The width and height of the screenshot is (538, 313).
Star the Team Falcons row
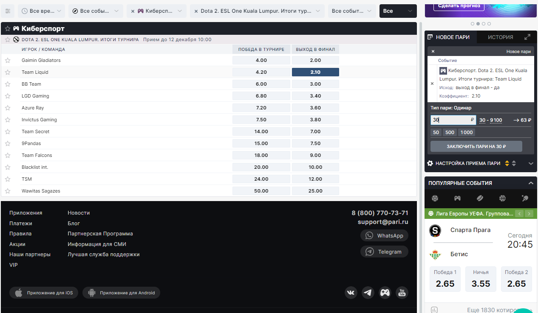(8, 155)
